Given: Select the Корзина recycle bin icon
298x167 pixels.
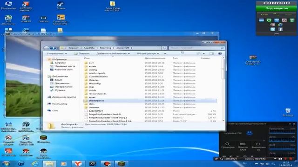Looking at the screenshot, I should [288, 112].
